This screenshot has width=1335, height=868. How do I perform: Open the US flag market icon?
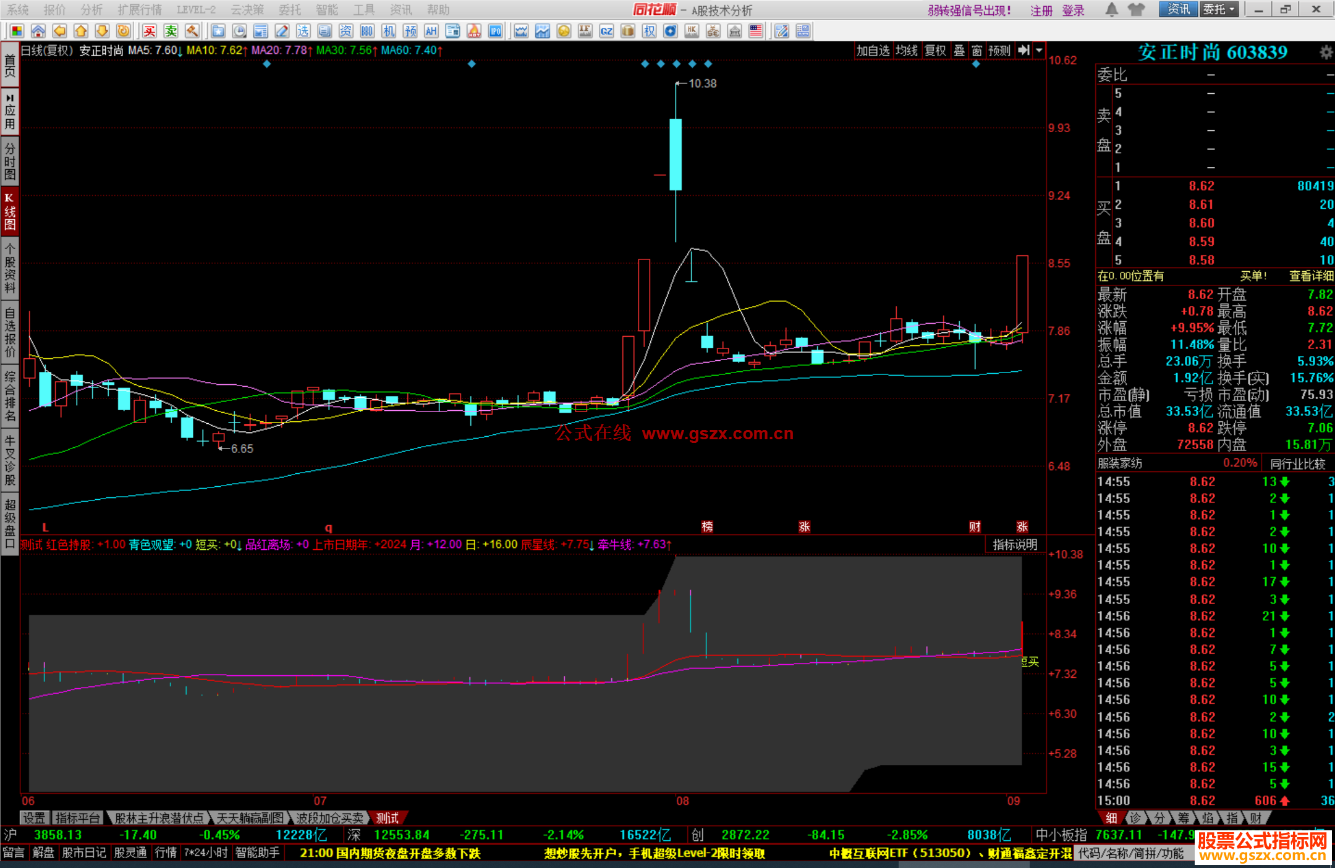click(x=755, y=31)
